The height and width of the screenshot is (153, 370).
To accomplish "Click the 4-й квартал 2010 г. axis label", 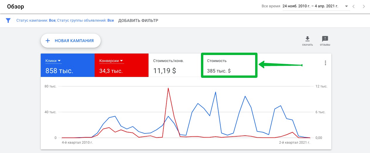I will [x=77, y=143].
